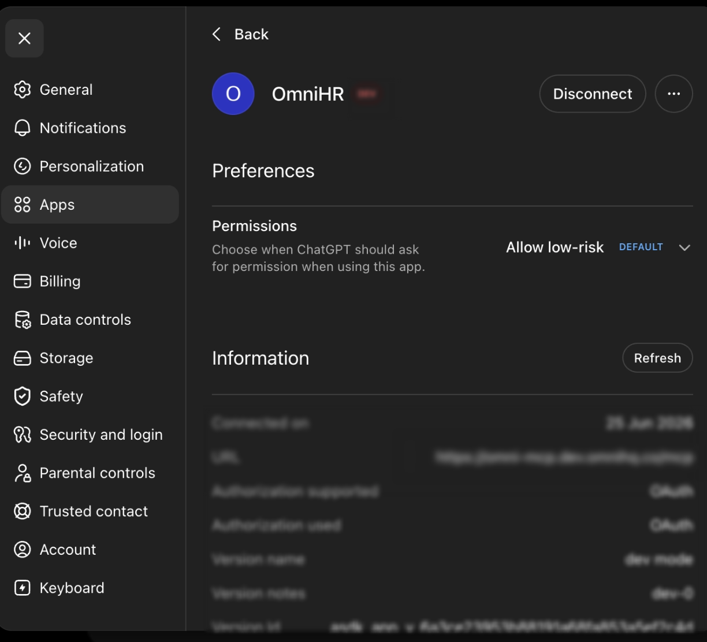The width and height of the screenshot is (707, 642).
Task: Click the Information heading
Action: 261,358
